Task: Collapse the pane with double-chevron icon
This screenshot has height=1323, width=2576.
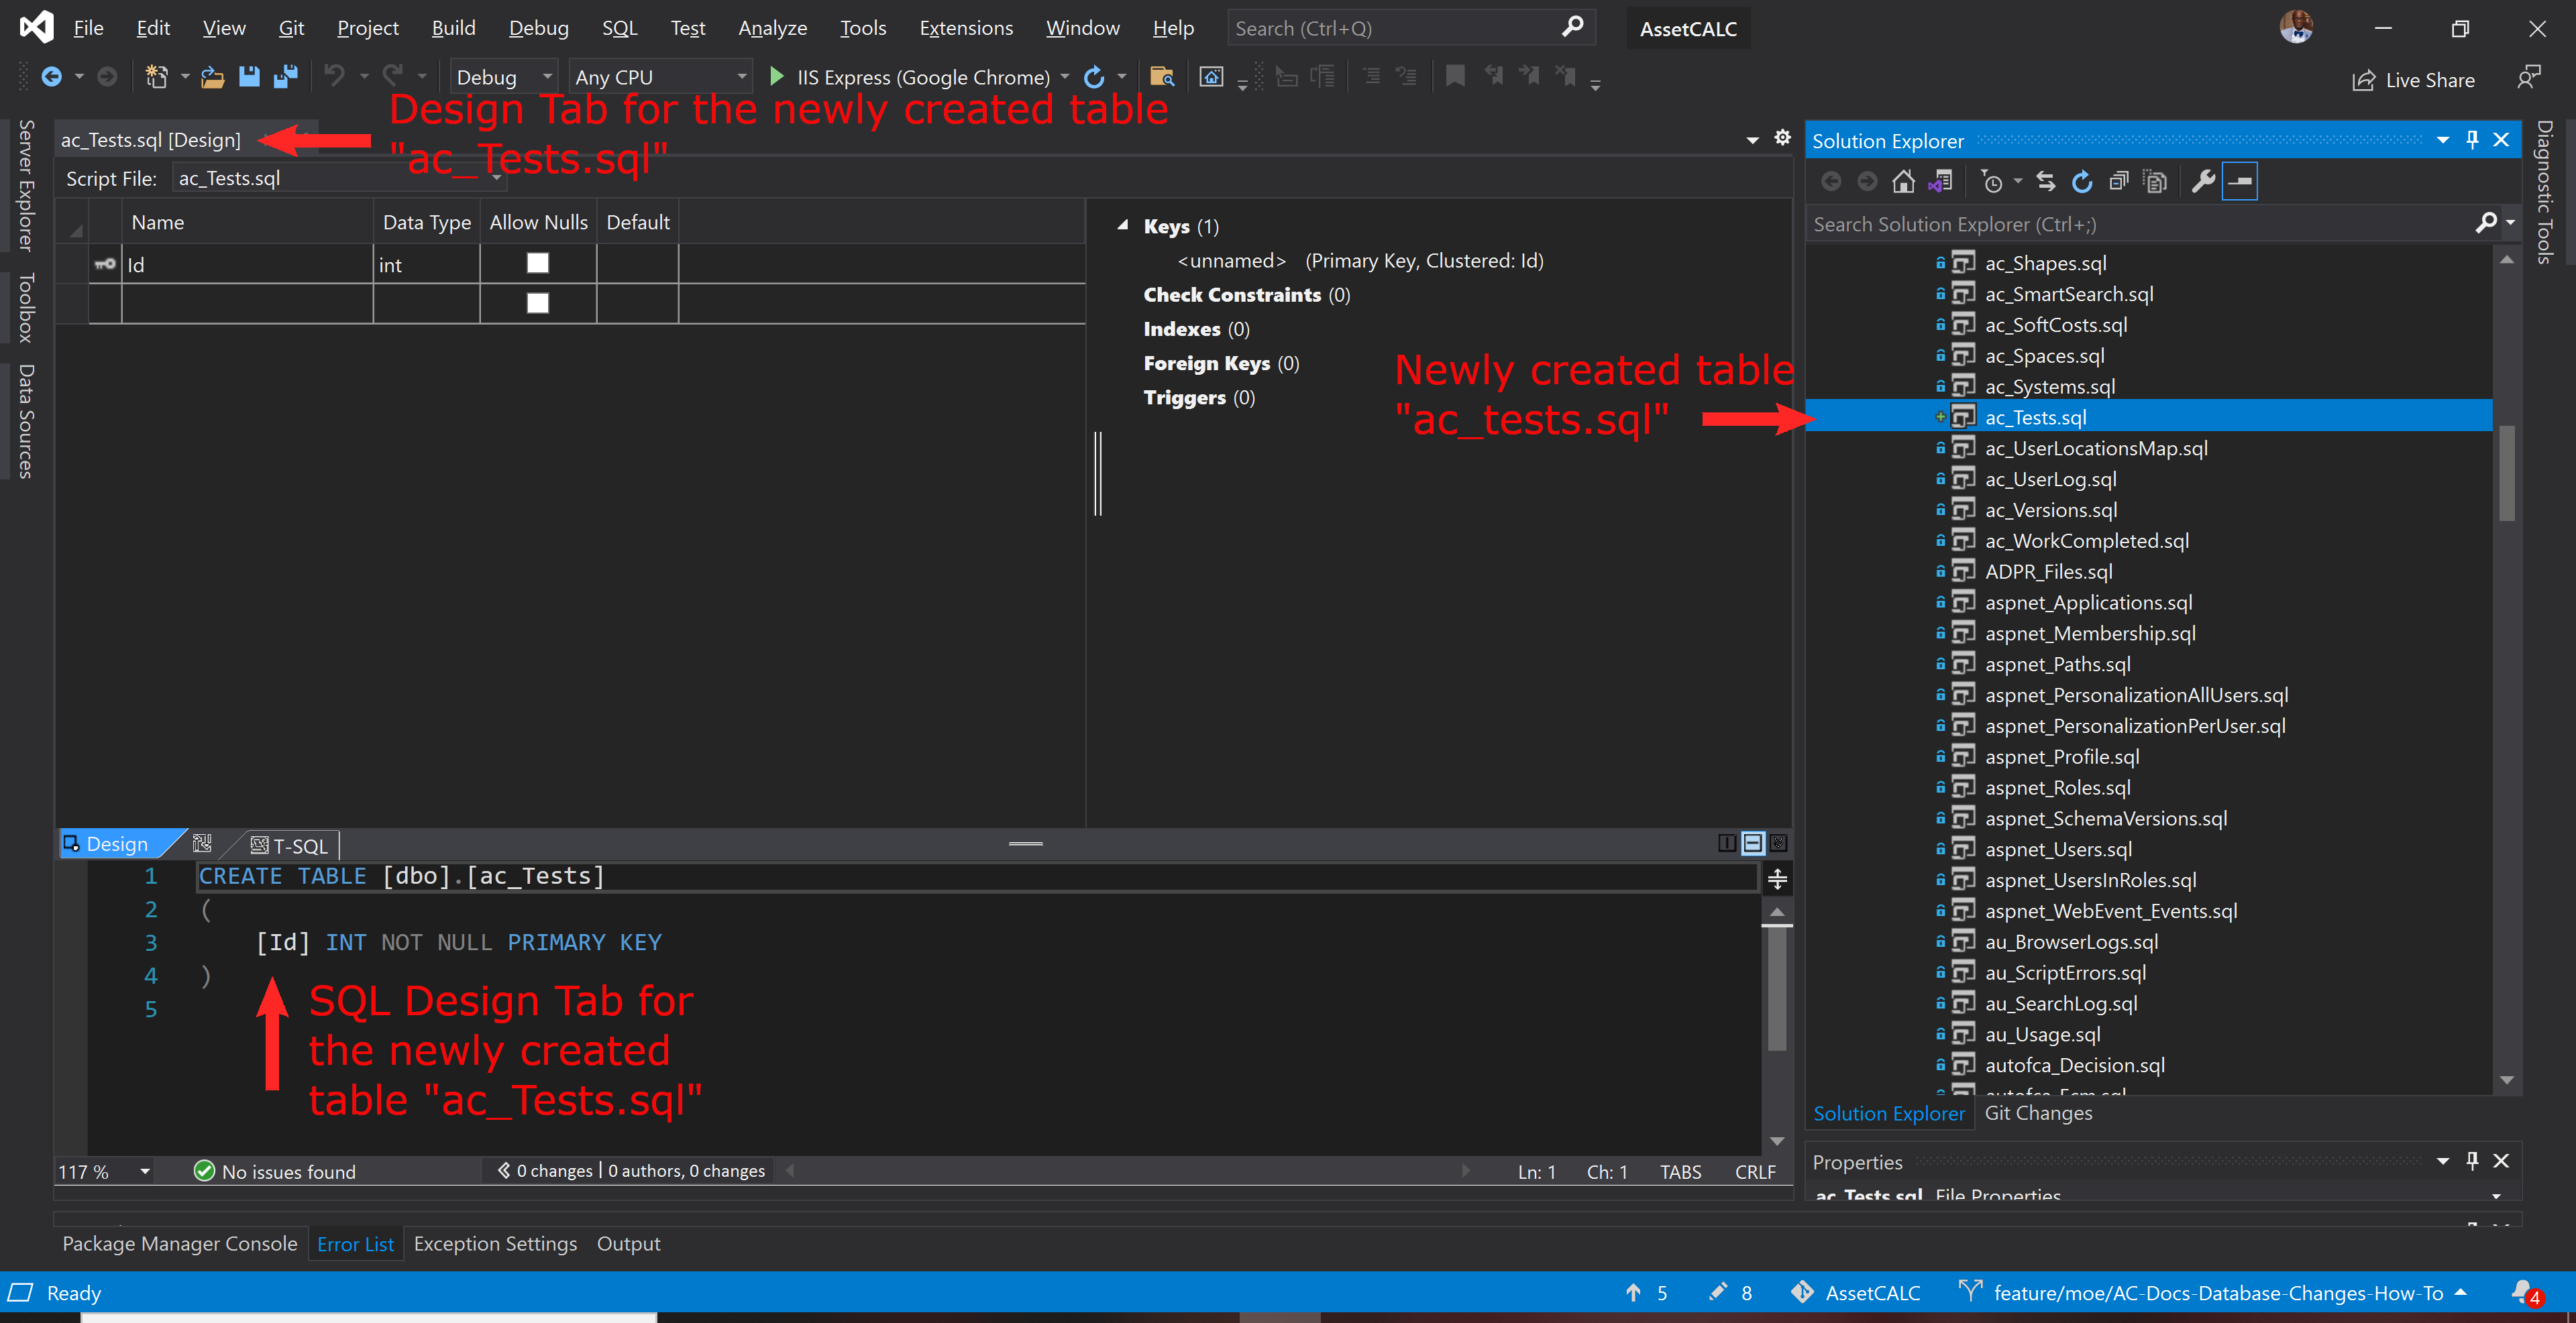Action: [1778, 844]
